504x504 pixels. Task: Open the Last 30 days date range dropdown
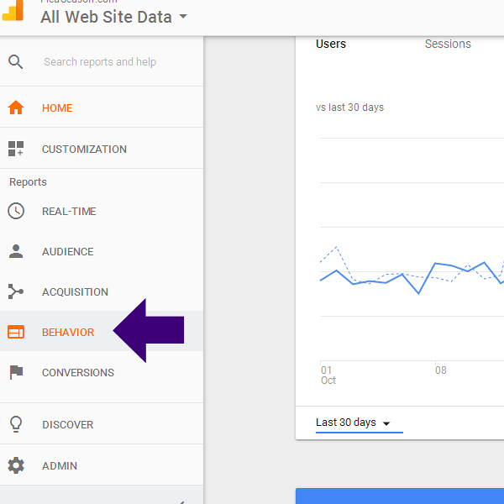(353, 423)
